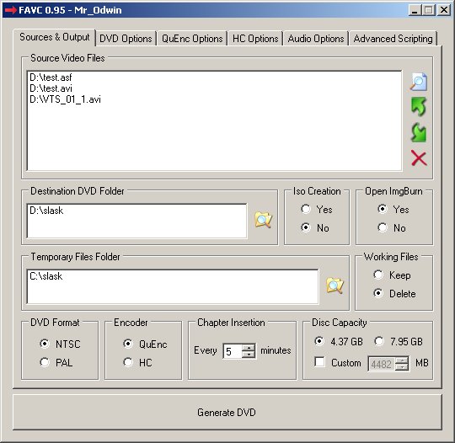Decrease chapter insertion minutes with down arrow
455x443 pixels.
click(x=249, y=355)
